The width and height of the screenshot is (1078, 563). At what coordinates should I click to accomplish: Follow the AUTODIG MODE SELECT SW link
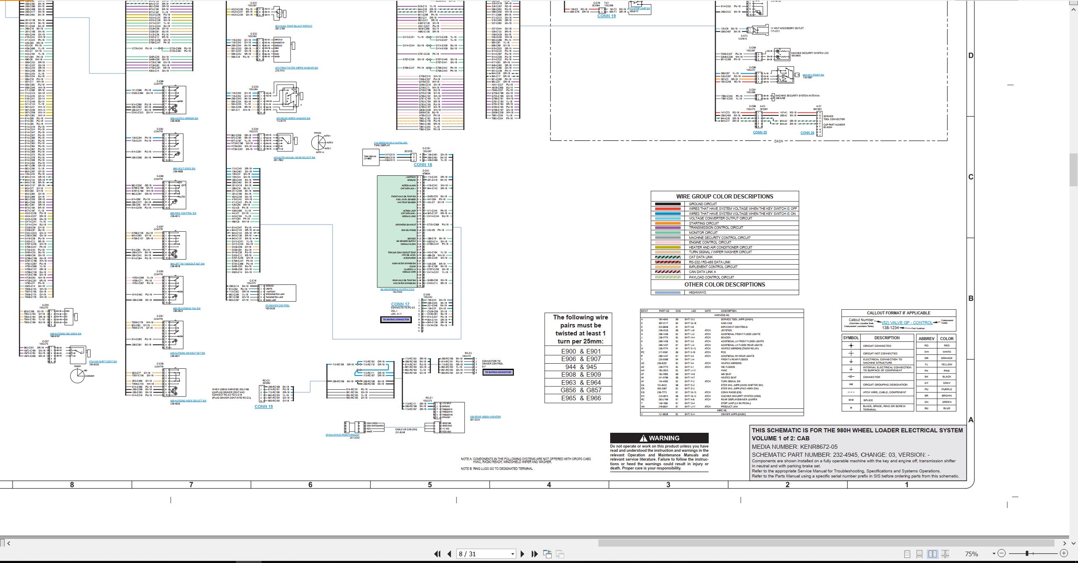click(188, 401)
